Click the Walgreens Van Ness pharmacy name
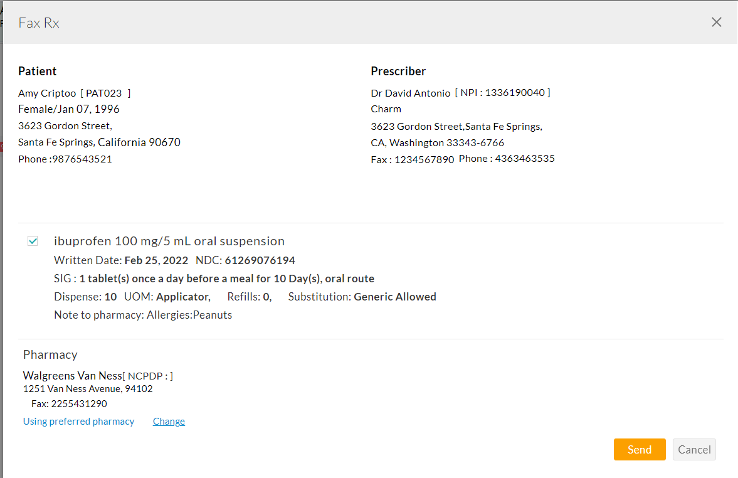 pyautogui.click(x=72, y=376)
